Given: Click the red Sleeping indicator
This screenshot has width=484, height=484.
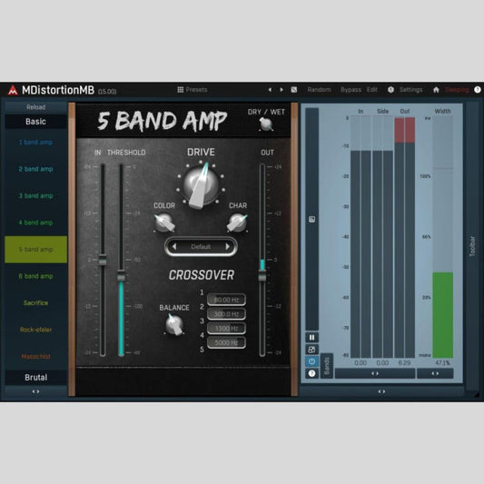Looking at the screenshot, I should pyautogui.click(x=457, y=90).
